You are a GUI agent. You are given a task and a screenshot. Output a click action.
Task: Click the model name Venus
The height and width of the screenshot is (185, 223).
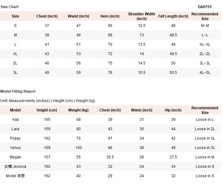[x=15, y=148]
